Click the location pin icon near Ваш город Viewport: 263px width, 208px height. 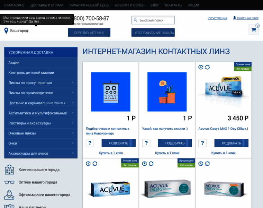pos(6,31)
